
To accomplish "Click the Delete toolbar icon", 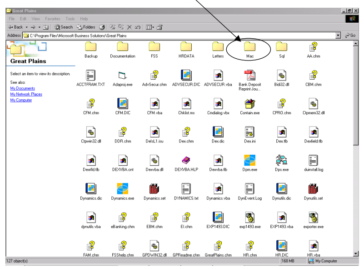I will tap(130, 27).
